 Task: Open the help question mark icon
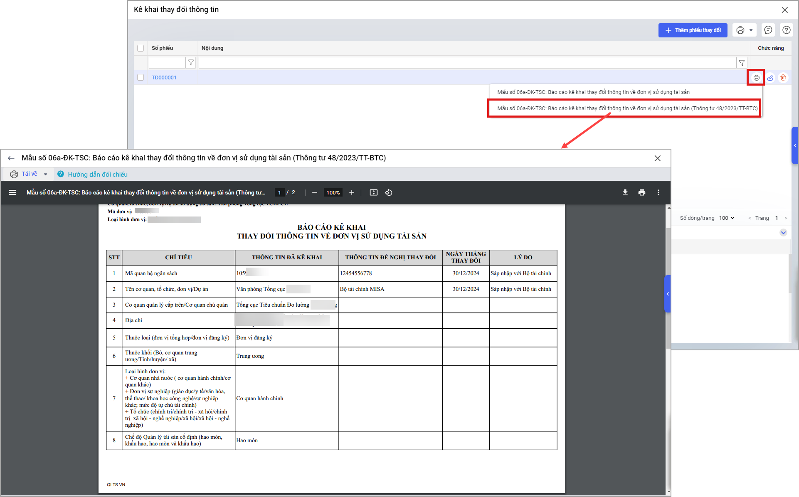point(786,30)
